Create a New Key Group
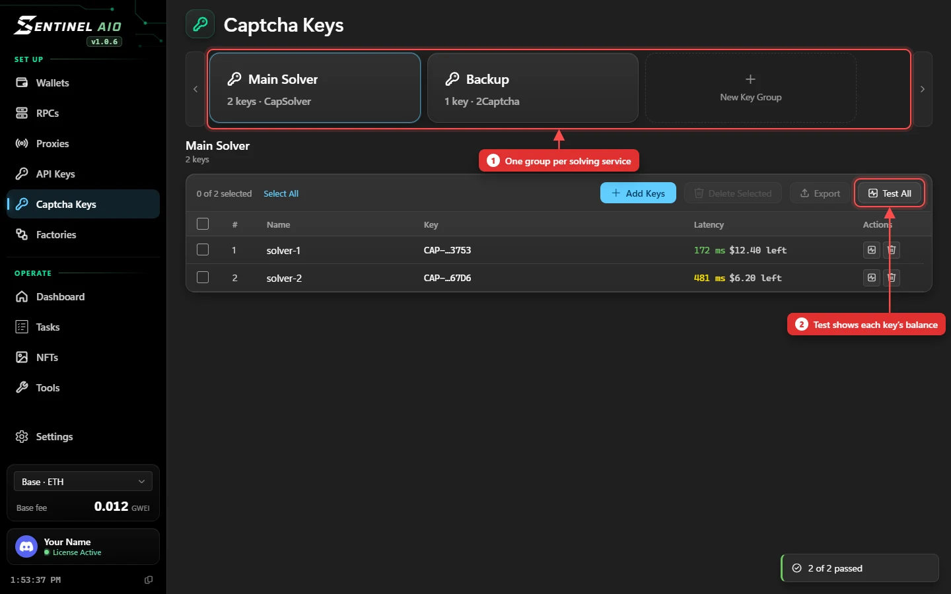Screen dimensions: 951x594 [751, 88]
